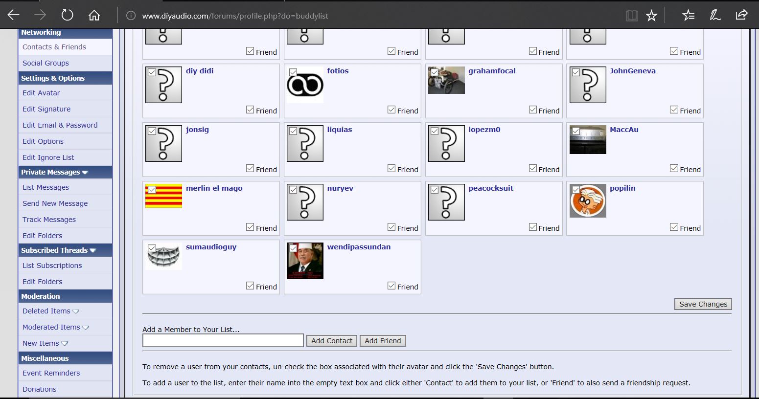Screen dimensions: 759x399
Task: Open grahamfocal avatar photo
Action: pos(446,80)
